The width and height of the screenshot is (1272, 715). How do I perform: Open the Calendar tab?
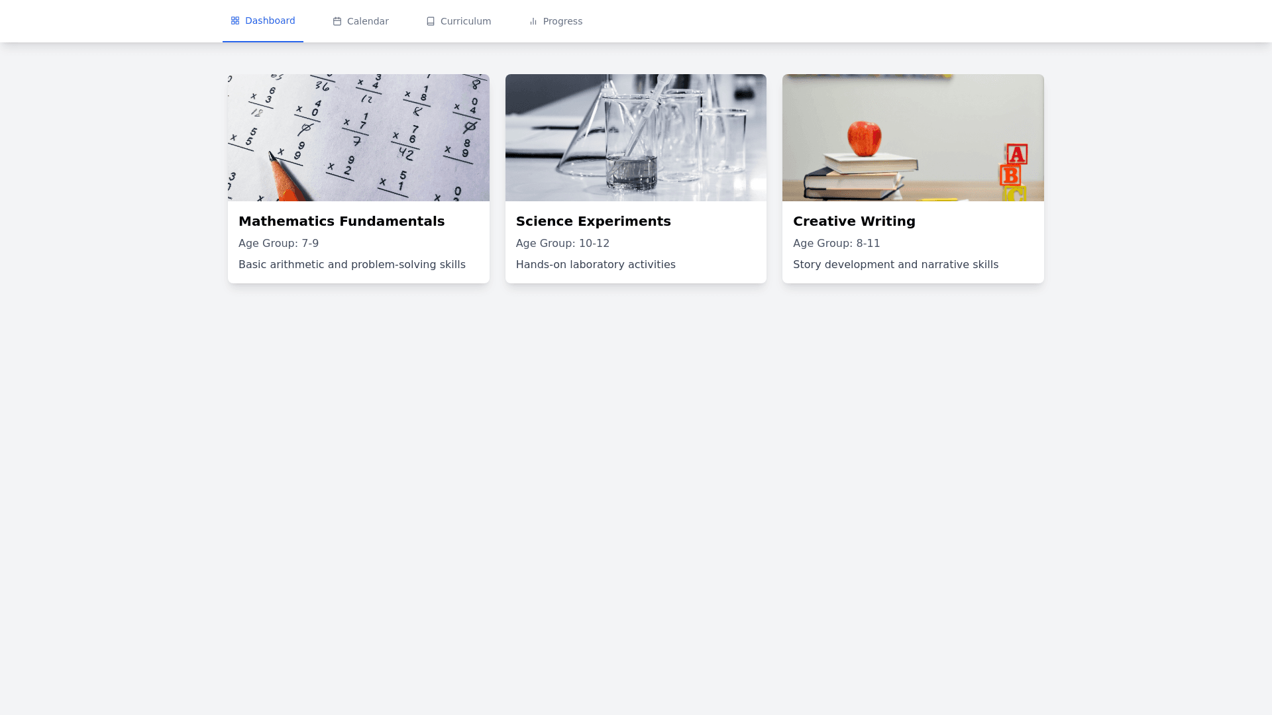pos(368,21)
